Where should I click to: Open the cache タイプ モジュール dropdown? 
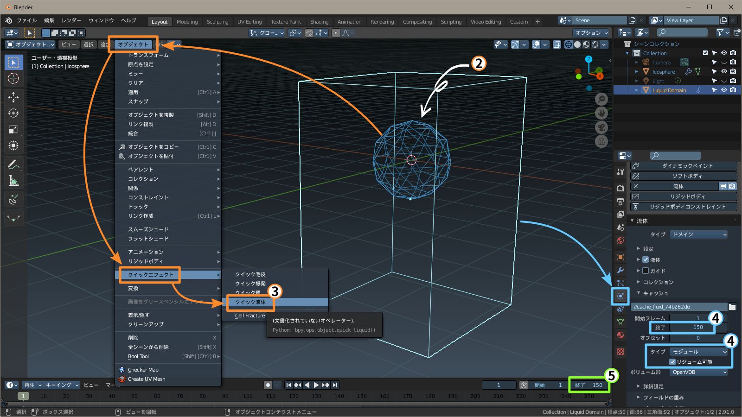[698, 352]
